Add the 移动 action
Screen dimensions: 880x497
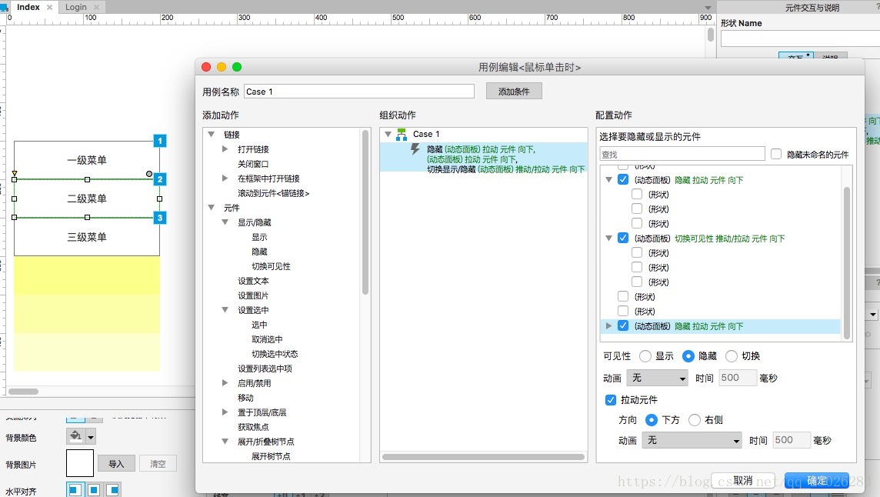246,398
